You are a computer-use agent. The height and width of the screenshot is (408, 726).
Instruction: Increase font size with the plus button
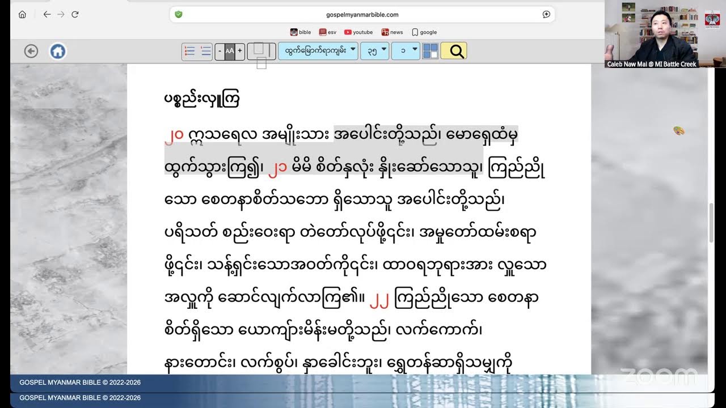[240, 51]
